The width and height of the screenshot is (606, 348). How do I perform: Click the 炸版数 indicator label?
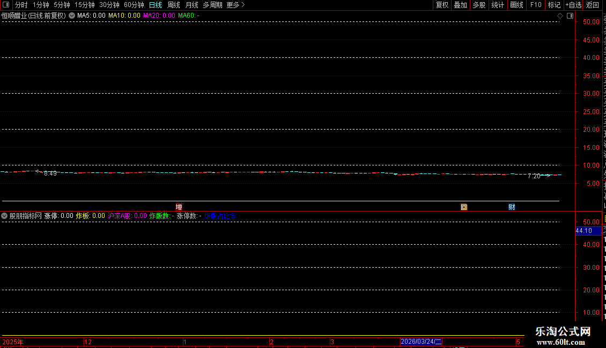(161, 216)
